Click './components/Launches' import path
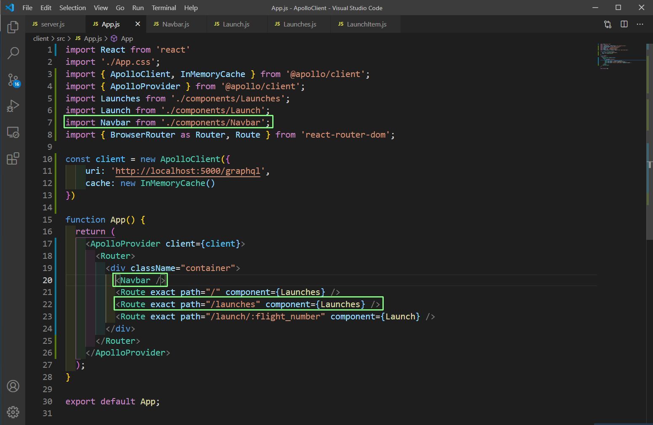 (x=228, y=98)
